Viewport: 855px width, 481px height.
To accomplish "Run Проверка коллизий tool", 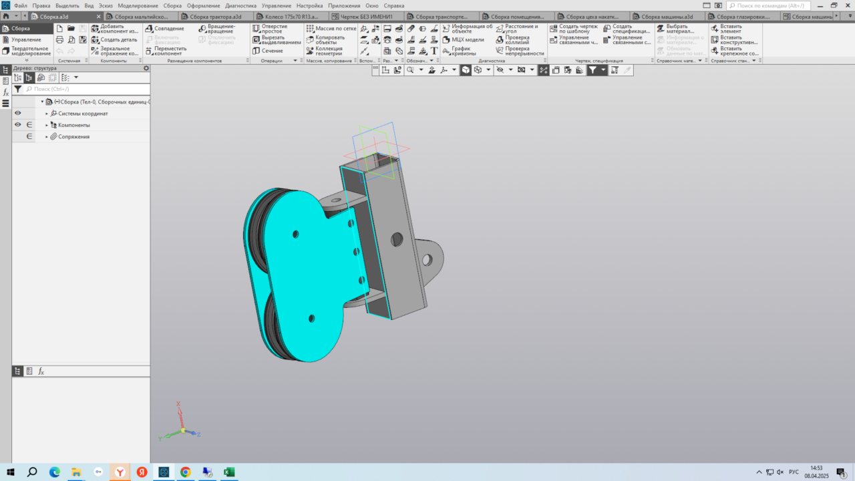I will pos(512,40).
